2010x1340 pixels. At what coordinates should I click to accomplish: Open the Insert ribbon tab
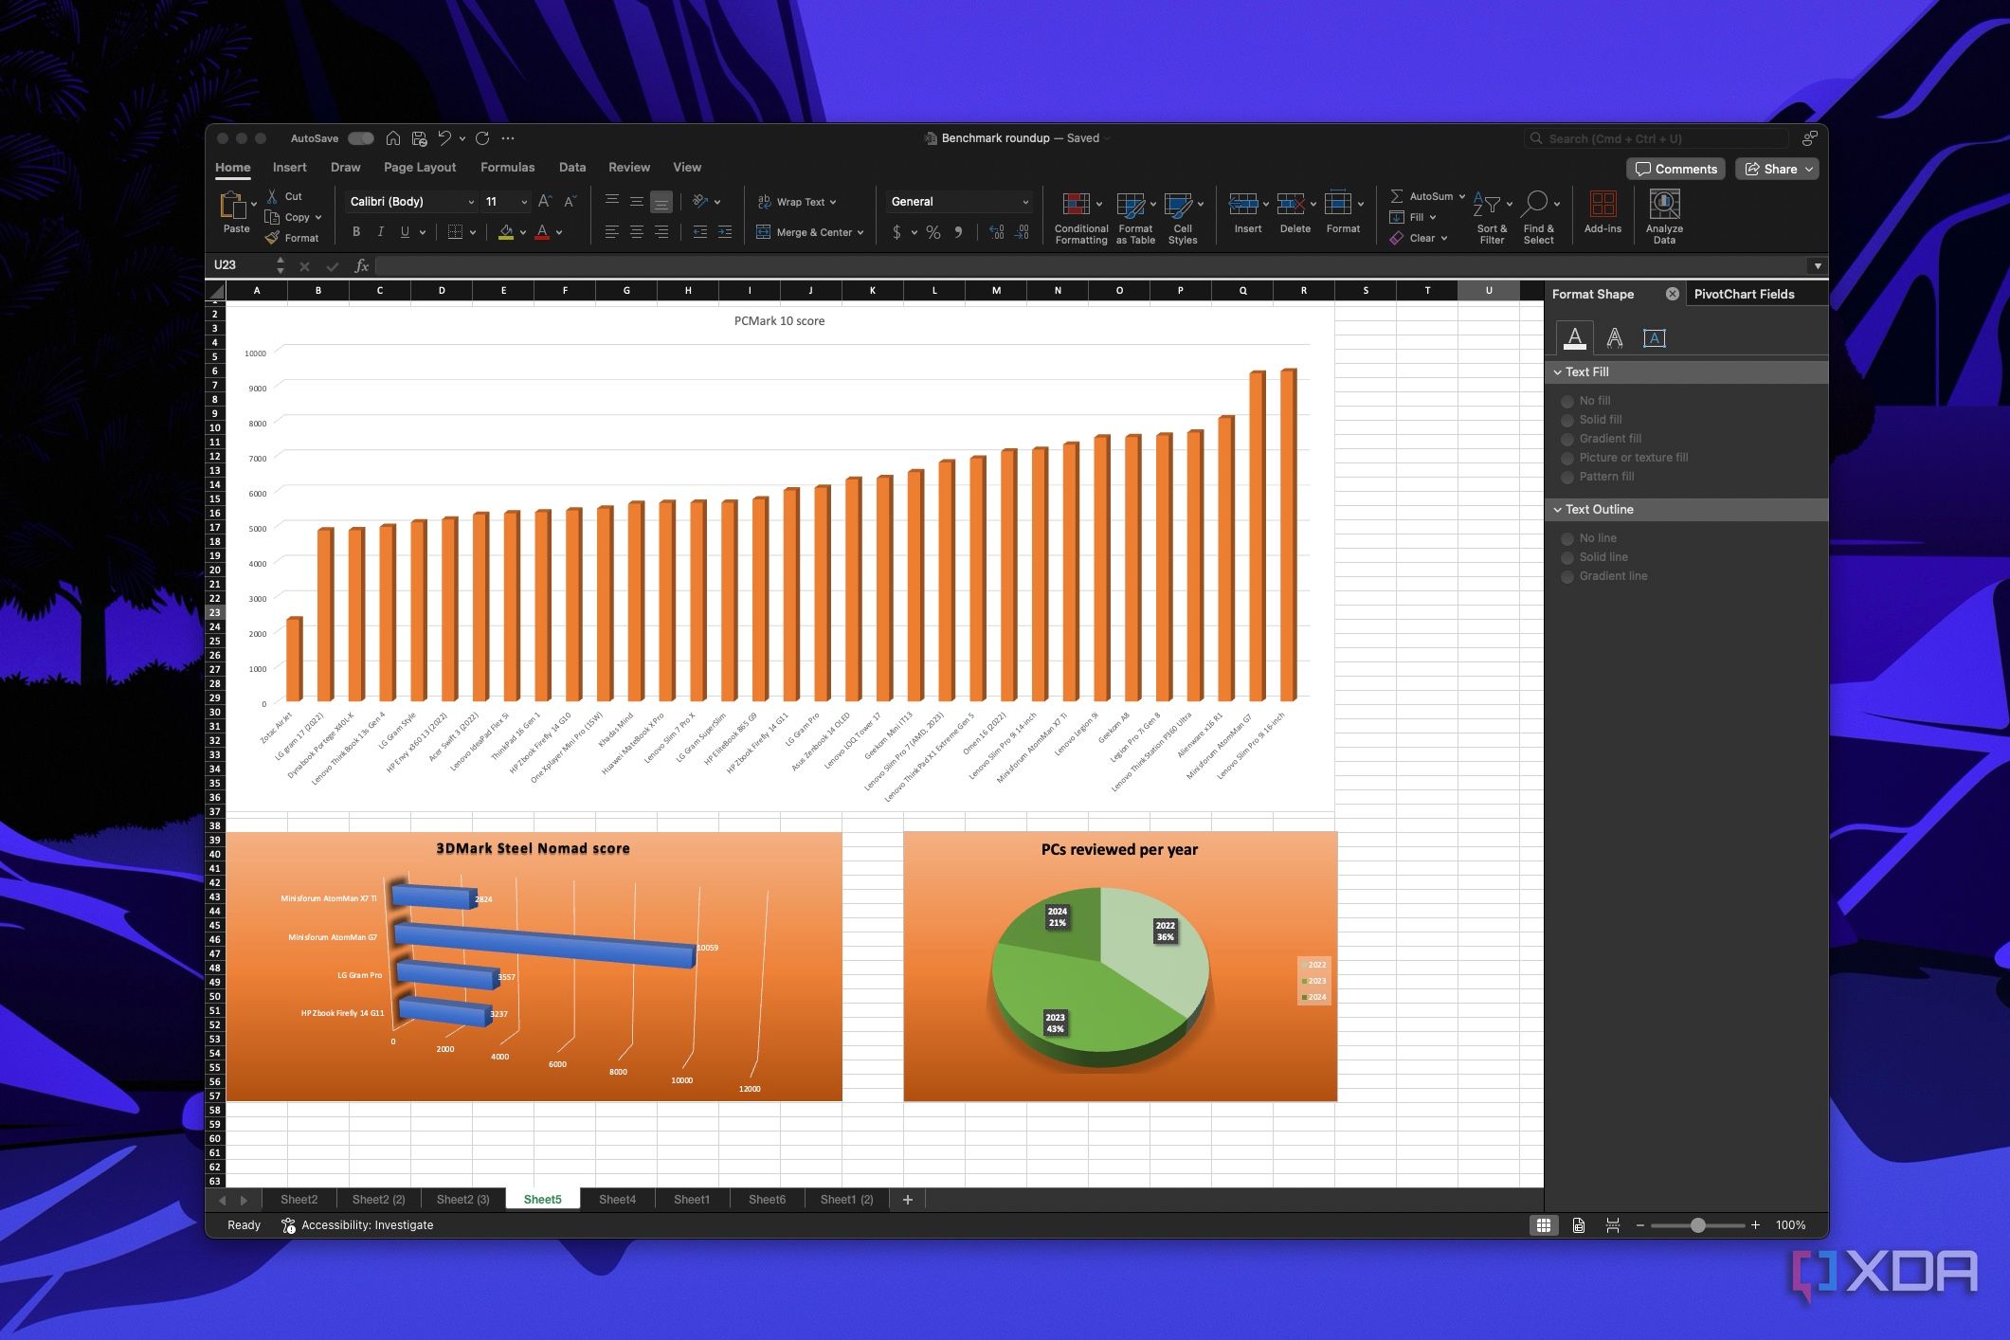[289, 167]
